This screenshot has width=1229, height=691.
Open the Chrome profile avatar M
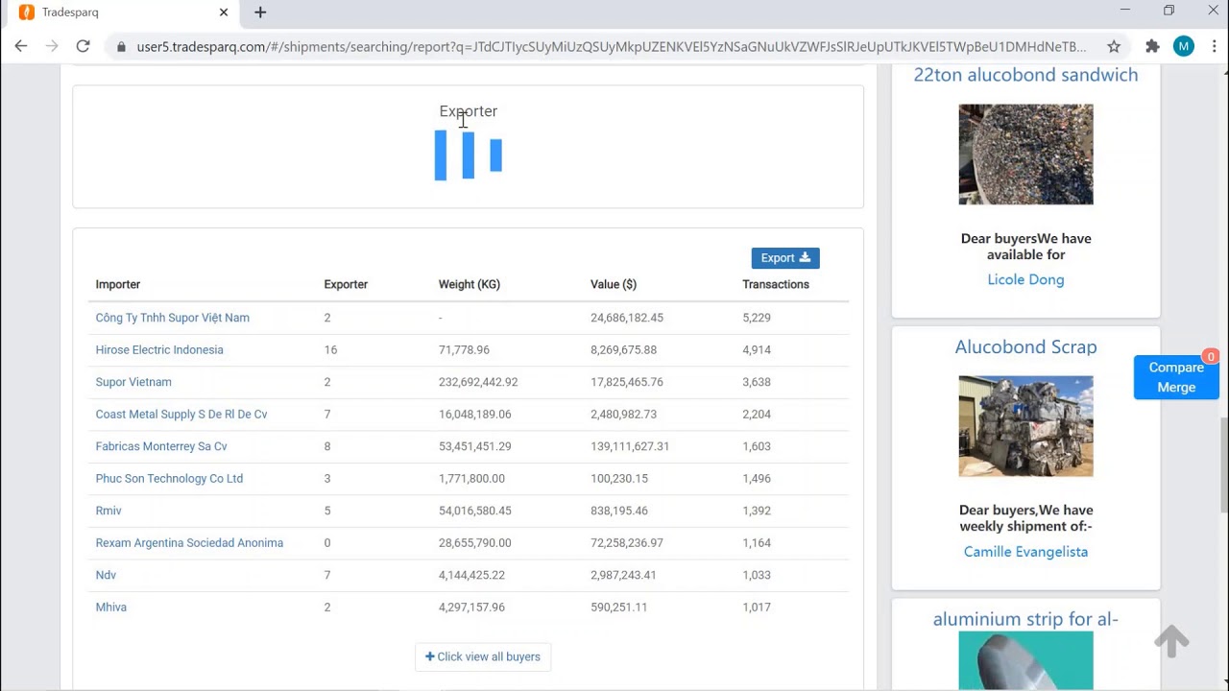click(1184, 46)
